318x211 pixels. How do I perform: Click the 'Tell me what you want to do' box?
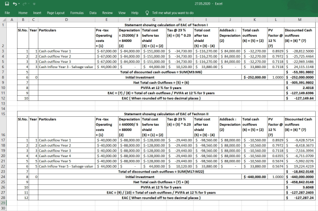pyautogui.click(x=173, y=12)
